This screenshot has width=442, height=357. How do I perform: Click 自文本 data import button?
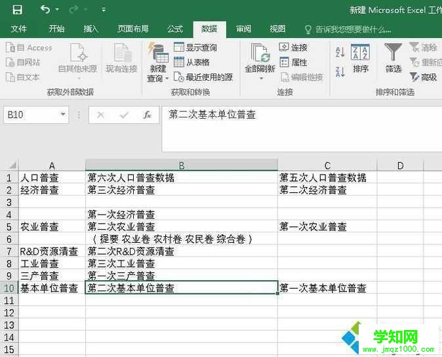(22, 77)
